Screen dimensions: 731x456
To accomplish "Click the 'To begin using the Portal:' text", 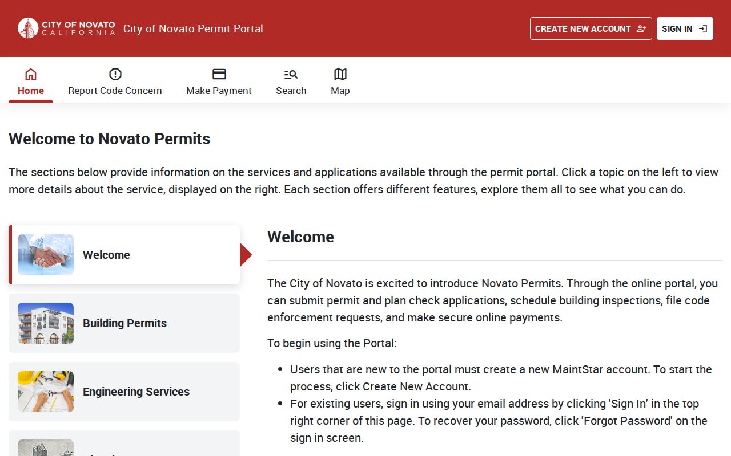I will [332, 343].
